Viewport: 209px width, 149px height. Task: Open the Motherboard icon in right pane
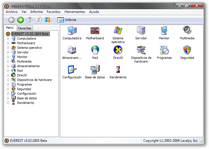(x=95, y=31)
